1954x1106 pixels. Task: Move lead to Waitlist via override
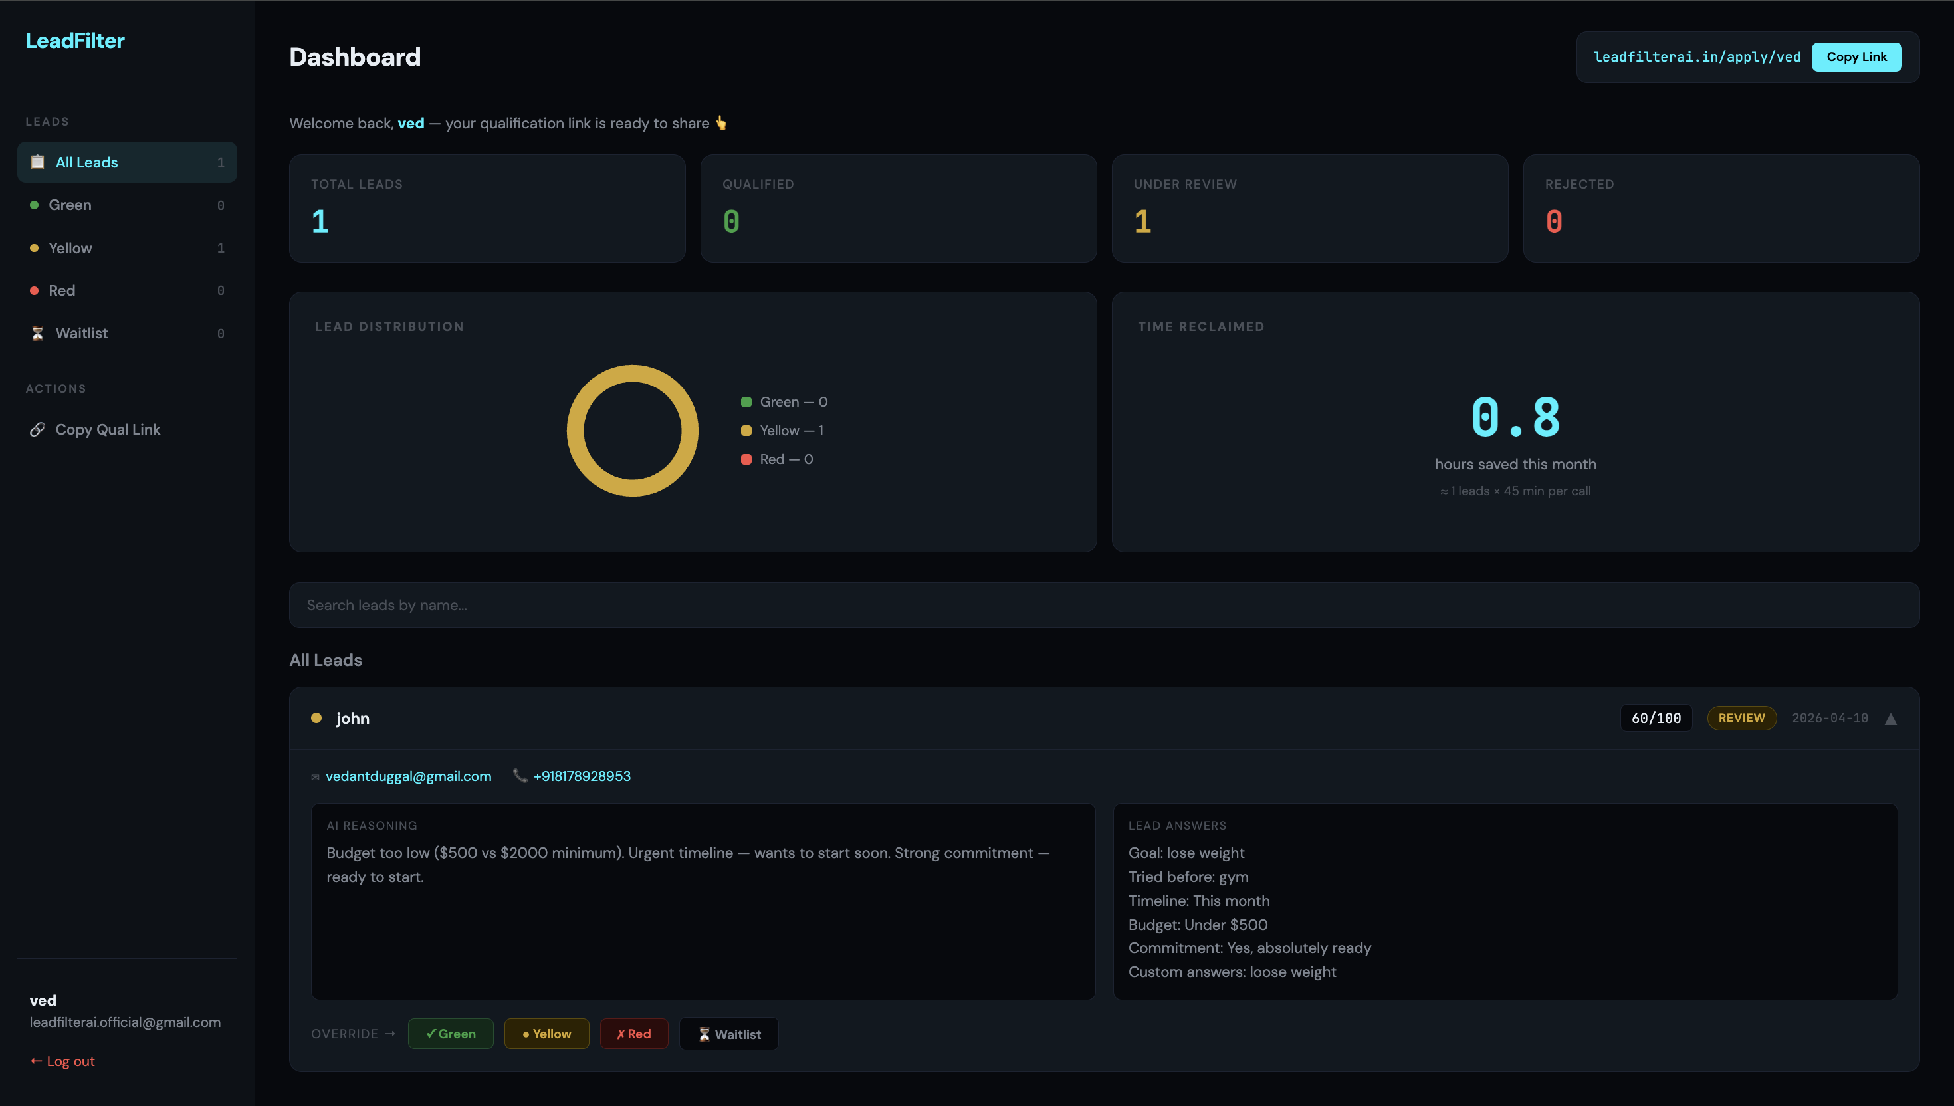(x=728, y=1034)
